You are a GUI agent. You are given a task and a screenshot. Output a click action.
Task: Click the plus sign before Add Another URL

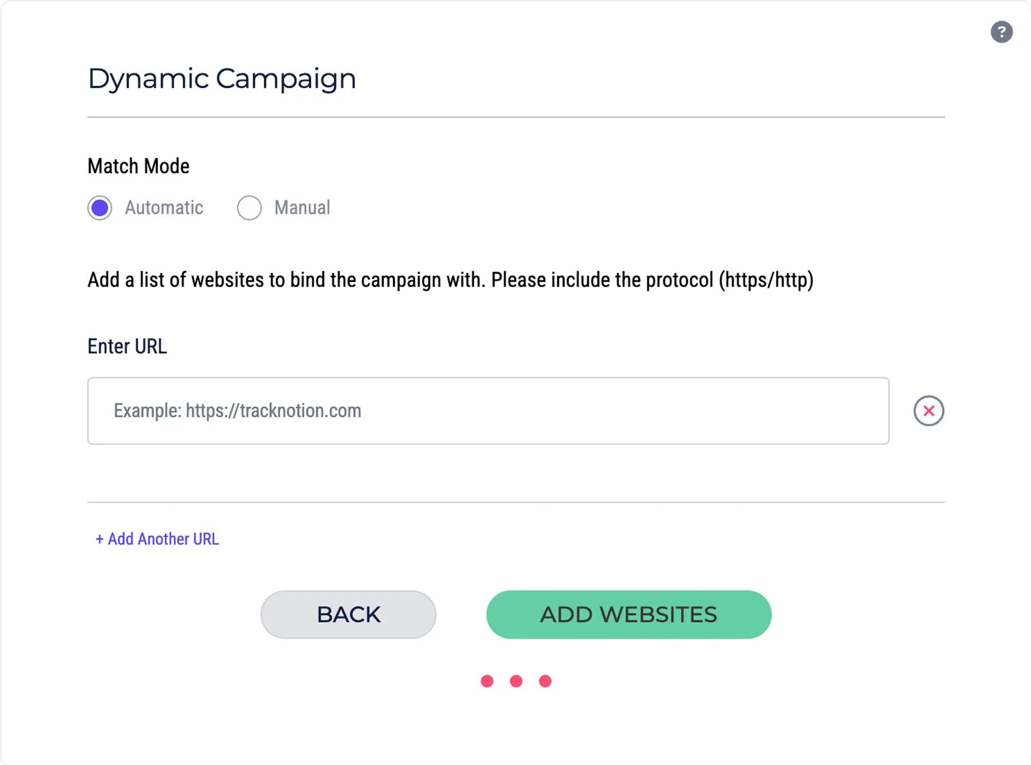[100, 539]
